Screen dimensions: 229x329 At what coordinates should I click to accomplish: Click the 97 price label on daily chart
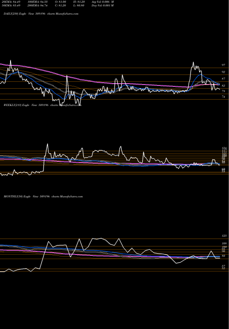224,65
